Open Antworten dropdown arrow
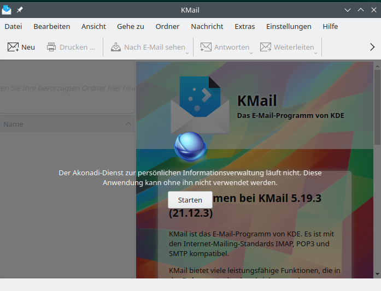The height and width of the screenshot is (291, 381). pyautogui.click(x=251, y=53)
